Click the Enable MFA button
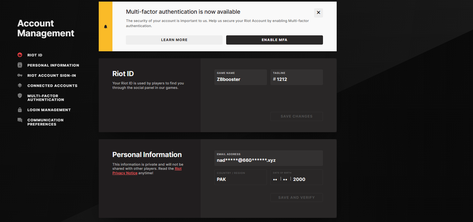The height and width of the screenshot is (222, 473). point(275,40)
